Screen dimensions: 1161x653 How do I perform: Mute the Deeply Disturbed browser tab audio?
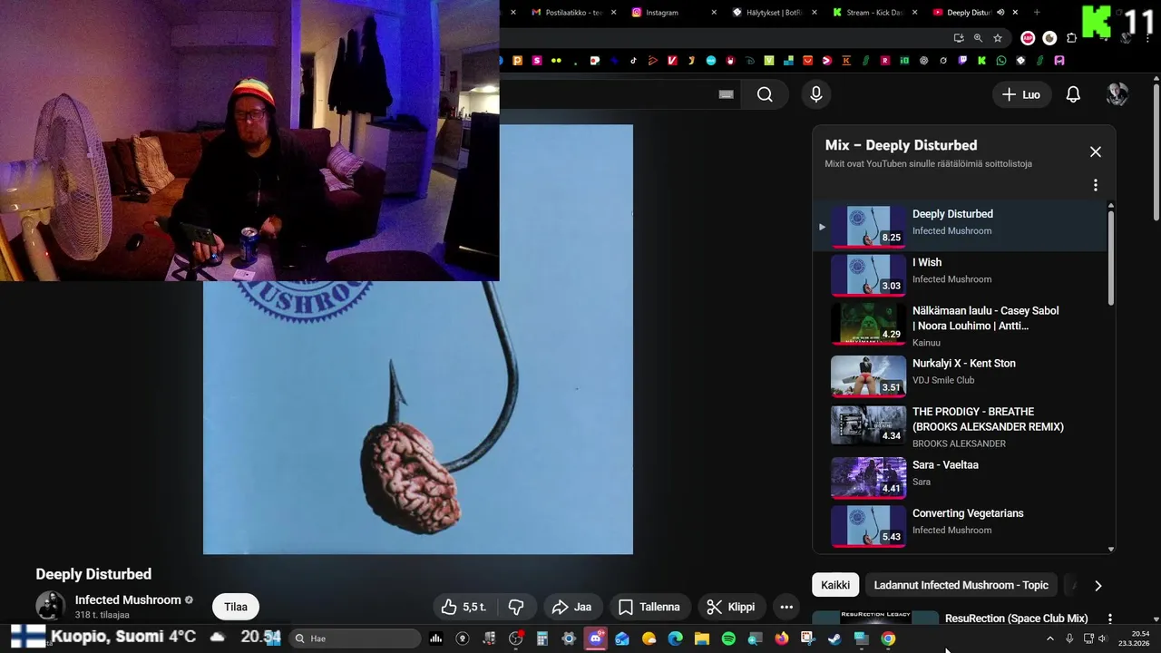tap(1000, 13)
